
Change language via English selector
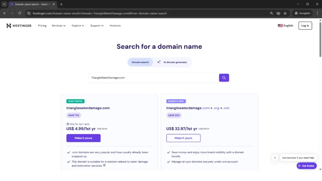coord(286,26)
